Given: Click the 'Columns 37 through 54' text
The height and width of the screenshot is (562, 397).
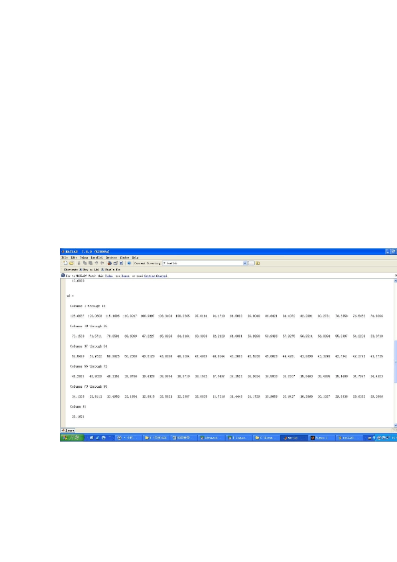Looking at the screenshot, I should (89, 346).
